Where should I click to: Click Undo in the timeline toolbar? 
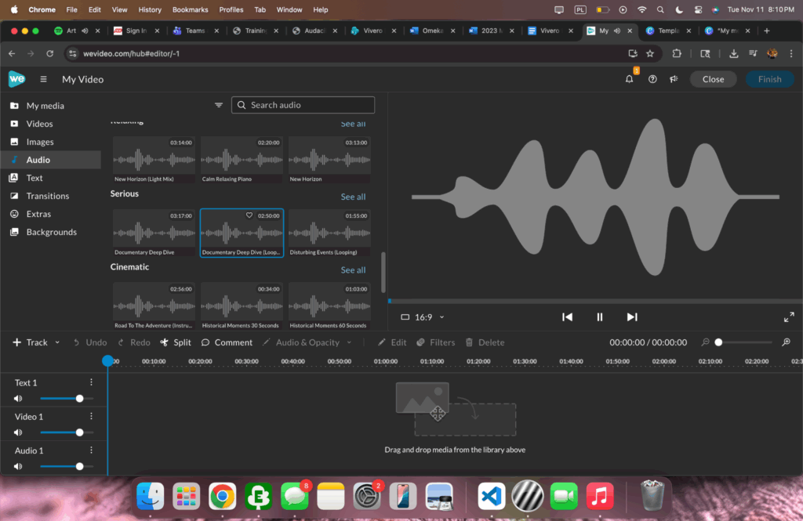click(90, 342)
